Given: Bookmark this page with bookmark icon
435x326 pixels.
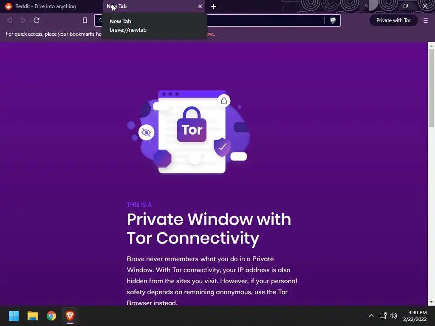Looking at the screenshot, I should point(85,20).
